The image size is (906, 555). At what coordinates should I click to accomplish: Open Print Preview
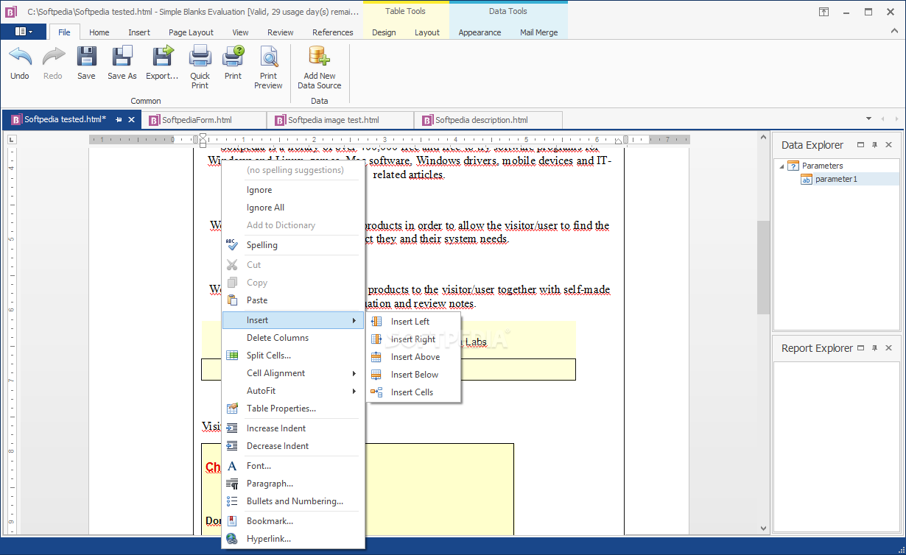[269, 57]
